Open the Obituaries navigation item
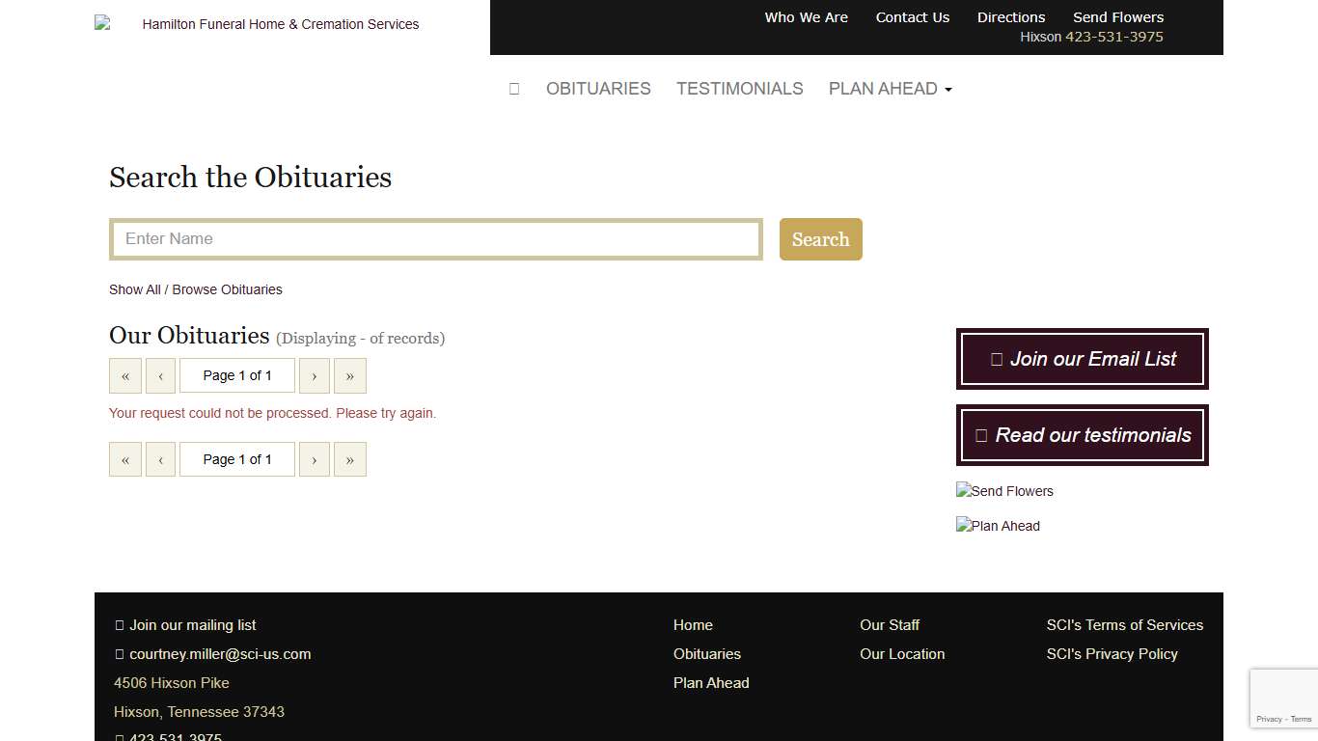 tap(598, 89)
